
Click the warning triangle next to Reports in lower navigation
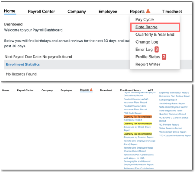[91, 90]
